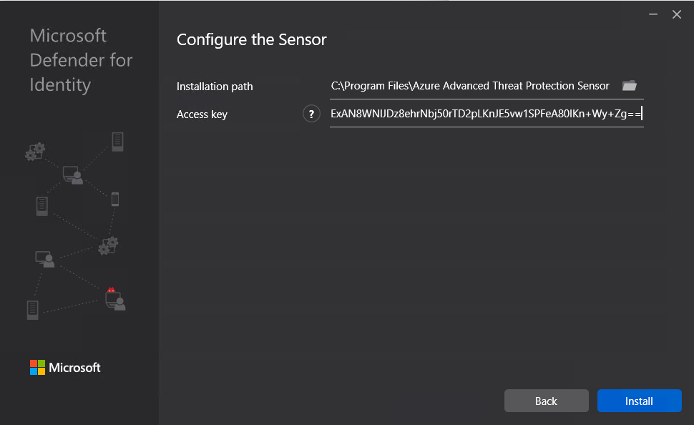Click the smartphone icon in the network diagram
694x425 pixels.
click(x=114, y=199)
